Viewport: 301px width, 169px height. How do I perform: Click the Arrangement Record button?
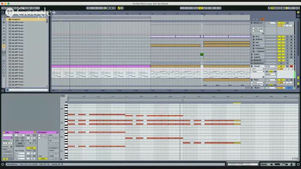point(111,8)
